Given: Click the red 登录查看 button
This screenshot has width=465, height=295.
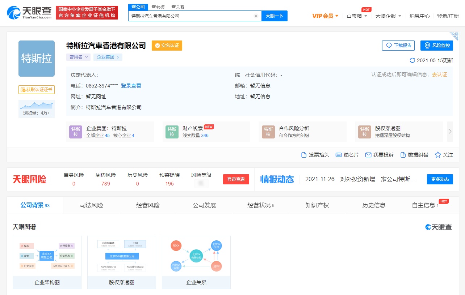Looking at the screenshot, I should click(236, 179).
